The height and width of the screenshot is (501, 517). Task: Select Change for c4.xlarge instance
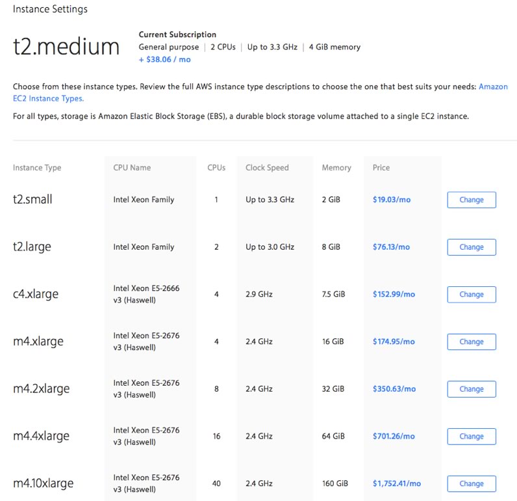[472, 294]
